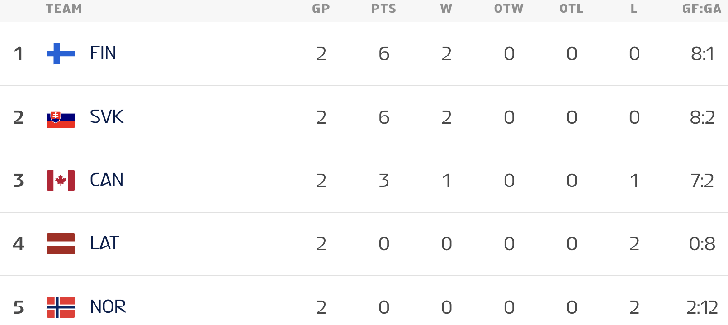Click the Latvia flag icon
This screenshot has height=325, width=728.
(61, 244)
